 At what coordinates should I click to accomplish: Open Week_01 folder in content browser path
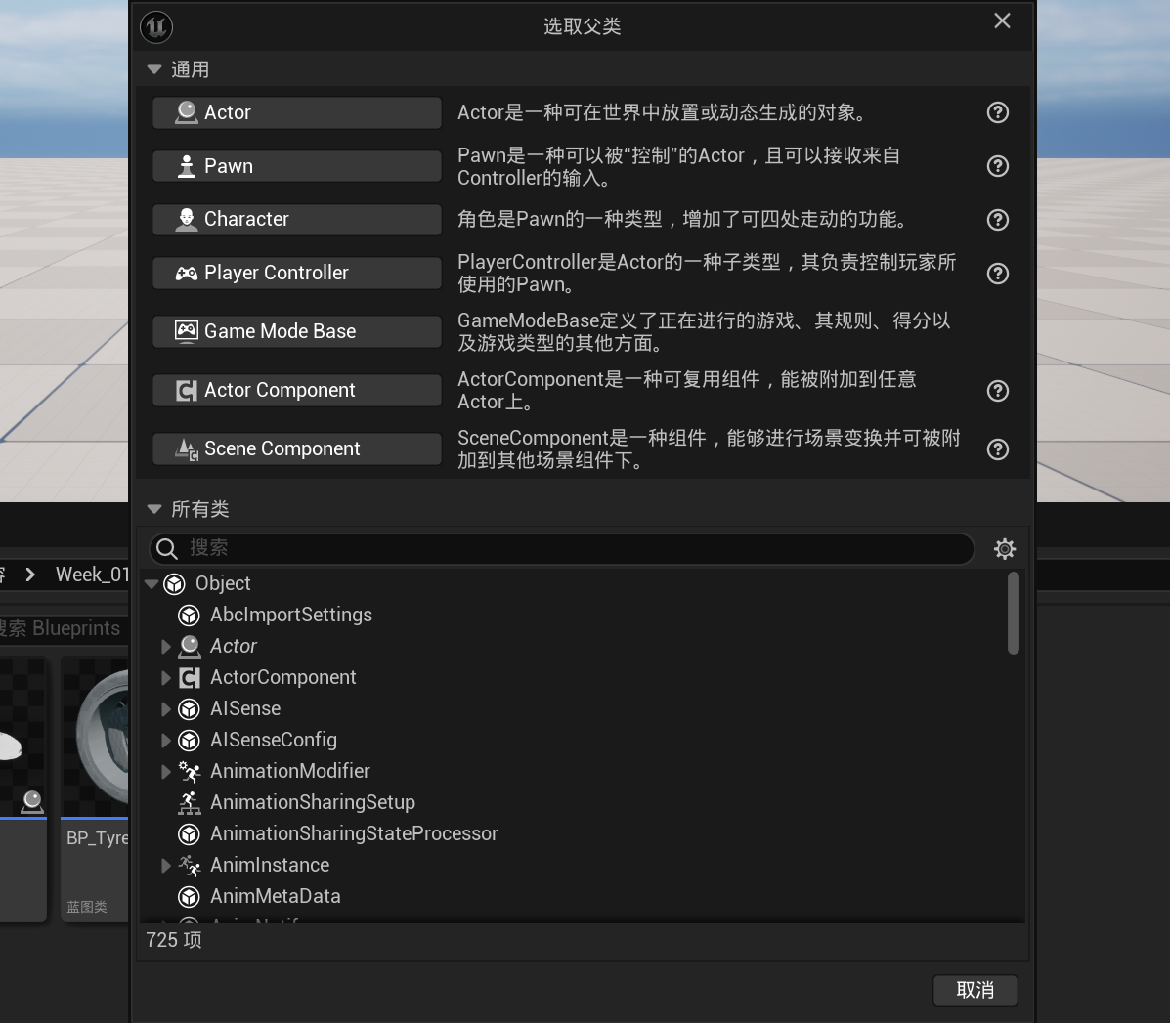(x=92, y=575)
